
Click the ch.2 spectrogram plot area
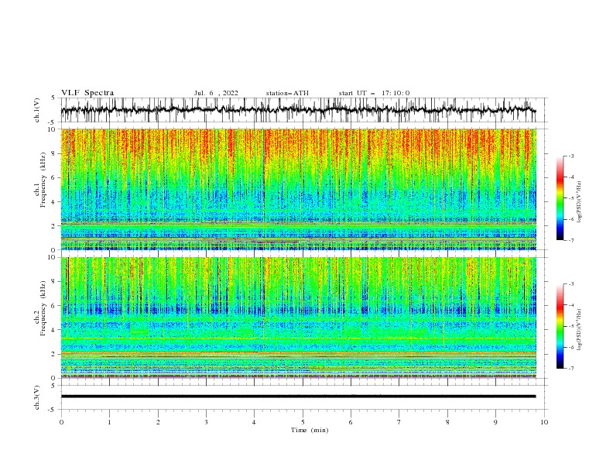pos(299,318)
